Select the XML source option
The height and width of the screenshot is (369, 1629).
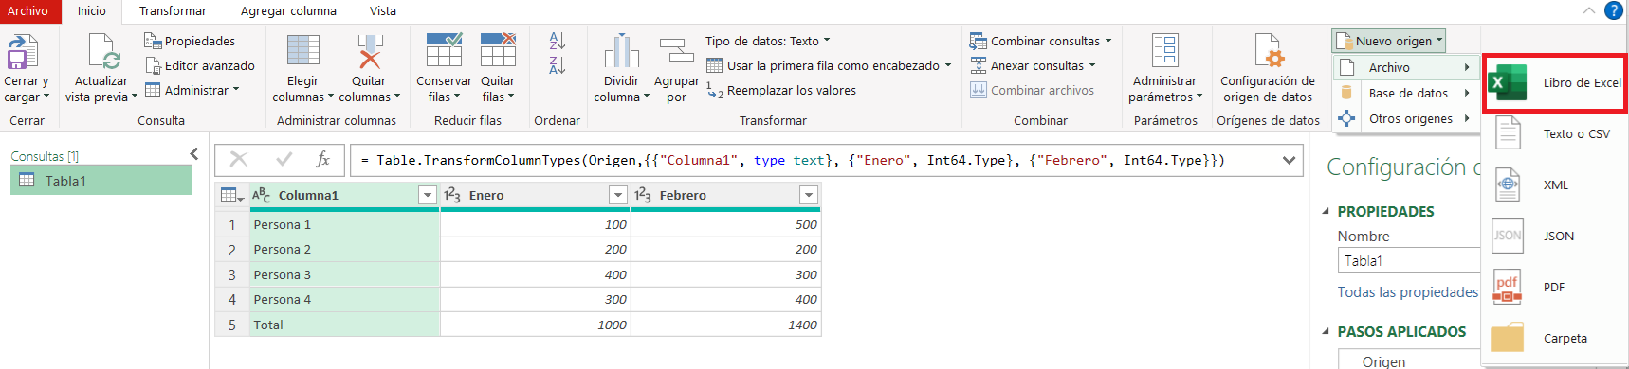point(1555,184)
